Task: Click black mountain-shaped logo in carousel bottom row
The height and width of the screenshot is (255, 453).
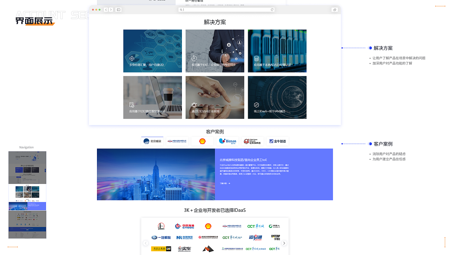Action: pos(208,249)
